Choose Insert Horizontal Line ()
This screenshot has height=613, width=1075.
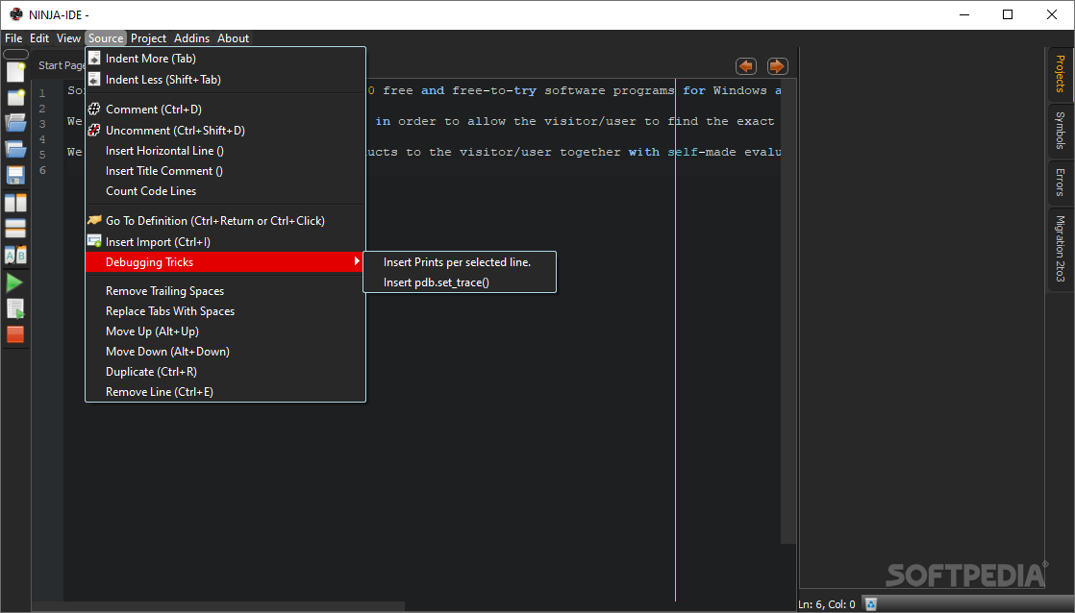225,151
